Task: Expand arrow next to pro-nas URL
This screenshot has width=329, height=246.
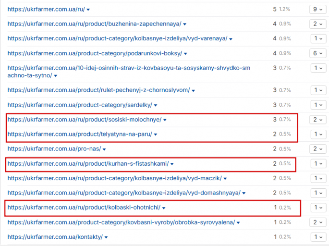Action: [x=104, y=149]
